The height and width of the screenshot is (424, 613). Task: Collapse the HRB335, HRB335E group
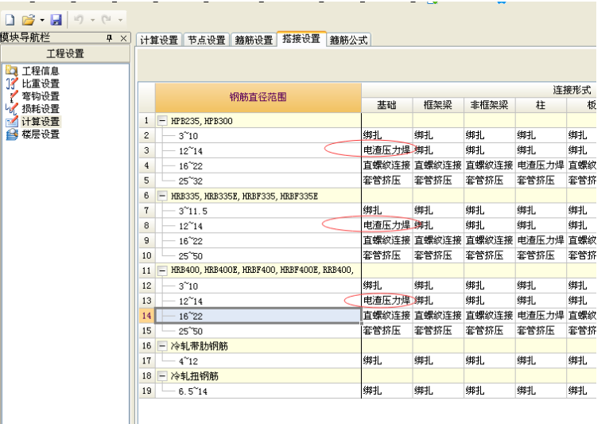162,196
